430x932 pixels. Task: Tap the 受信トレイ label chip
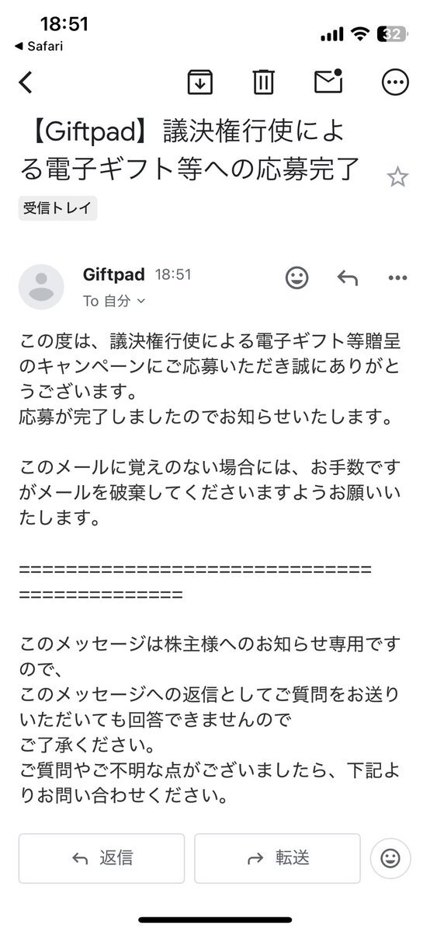click(57, 208)
